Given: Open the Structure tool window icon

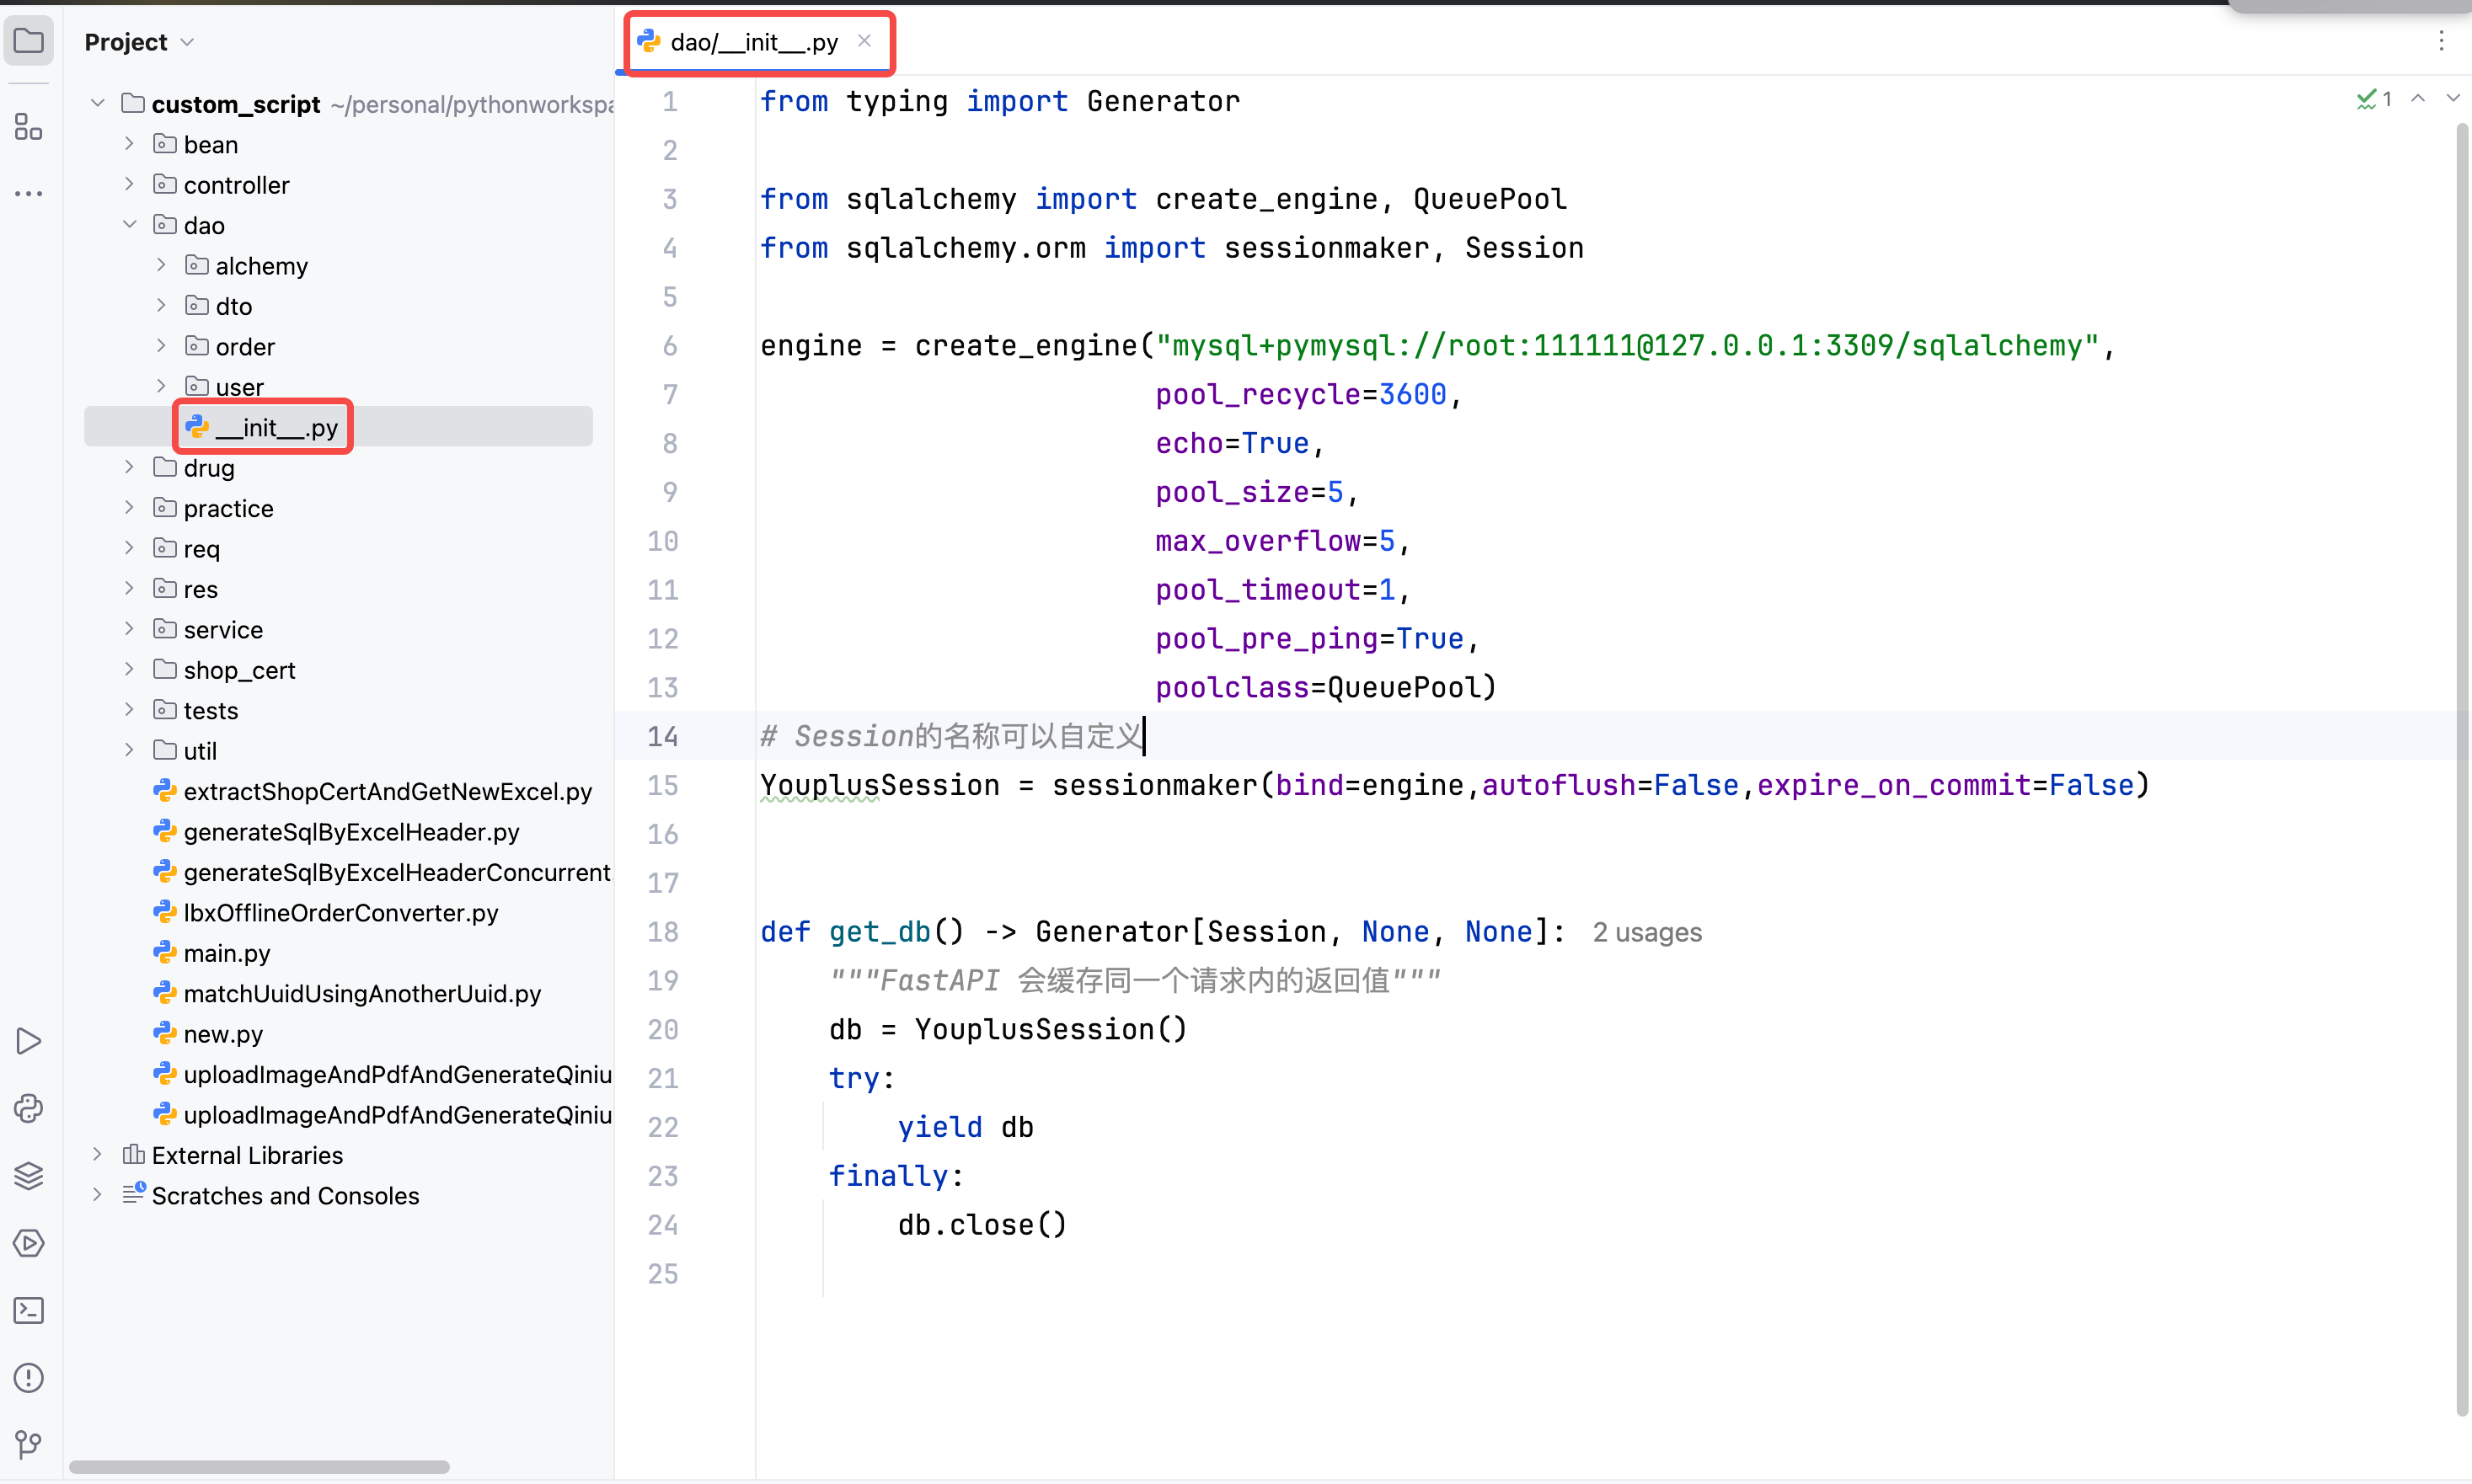Looking at the screenshot, I should tap(29, 127).
